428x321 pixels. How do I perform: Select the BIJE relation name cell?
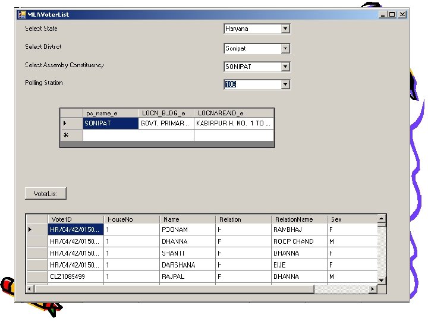pos(300,265)
